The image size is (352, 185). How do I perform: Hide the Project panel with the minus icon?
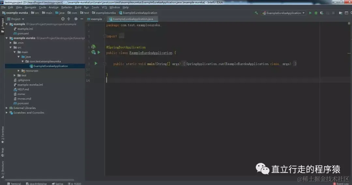82,19
